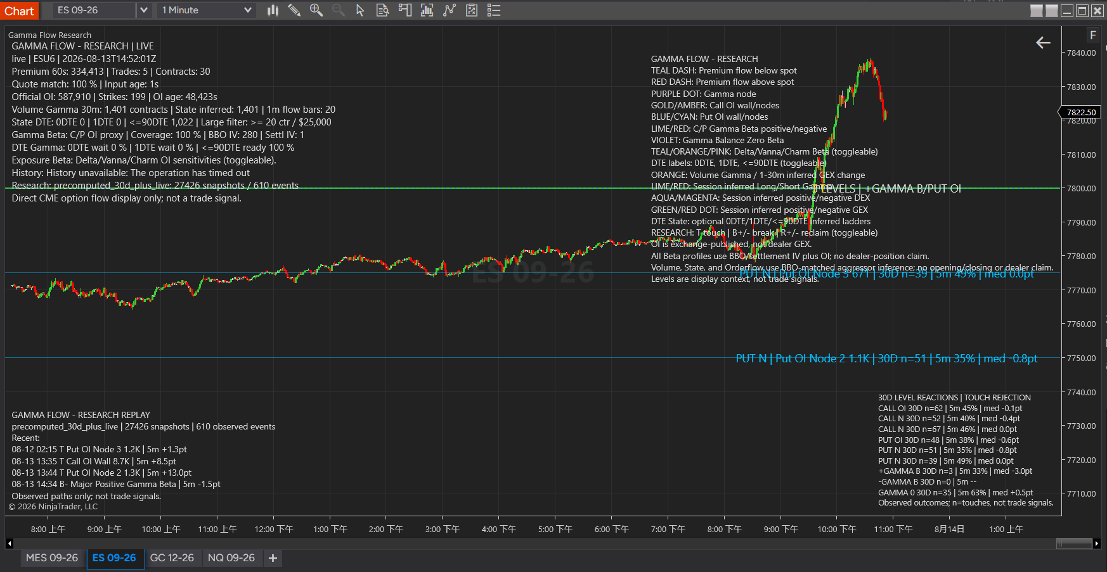Show the Data Box panel

point(382,10)
